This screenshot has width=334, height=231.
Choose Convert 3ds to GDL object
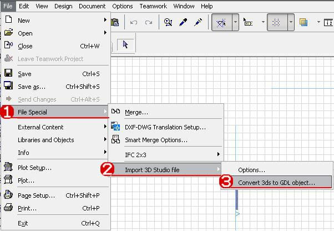point(276,183)
